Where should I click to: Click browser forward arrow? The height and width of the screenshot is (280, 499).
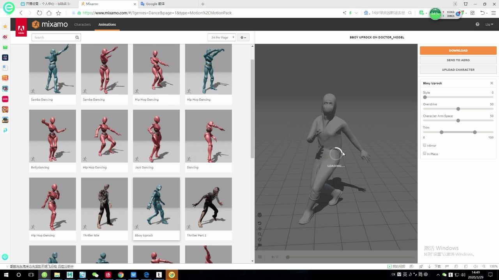30,13
